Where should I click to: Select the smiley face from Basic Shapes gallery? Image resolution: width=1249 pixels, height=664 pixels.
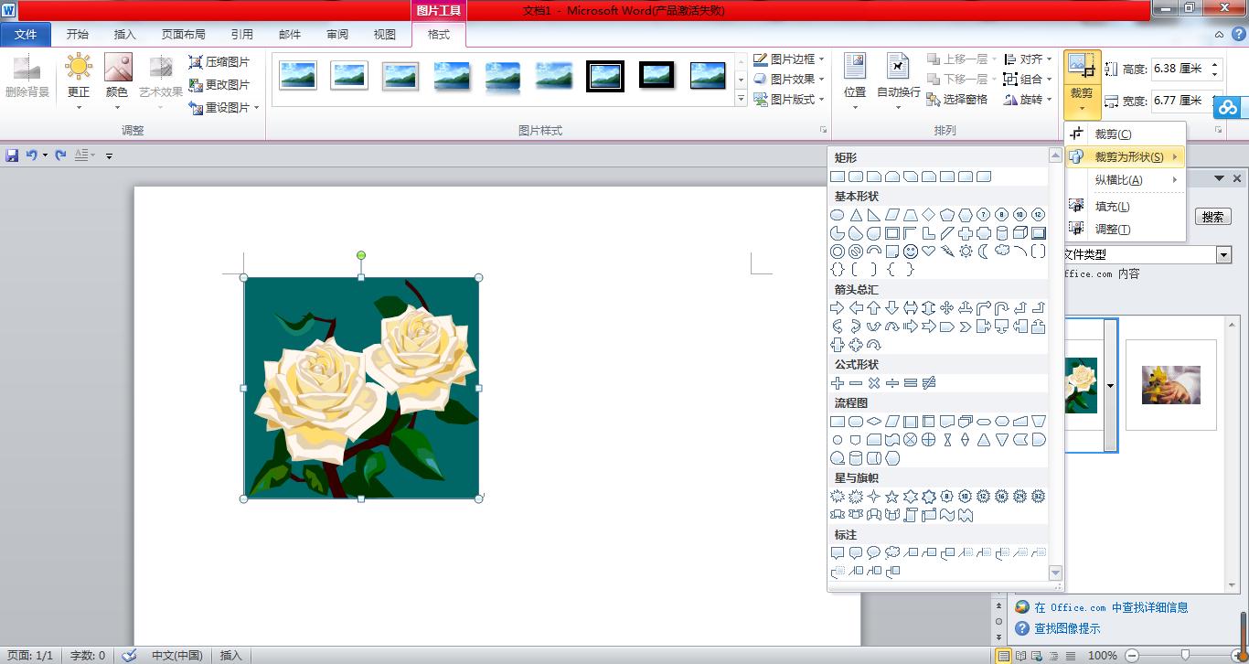click(911, 252)
